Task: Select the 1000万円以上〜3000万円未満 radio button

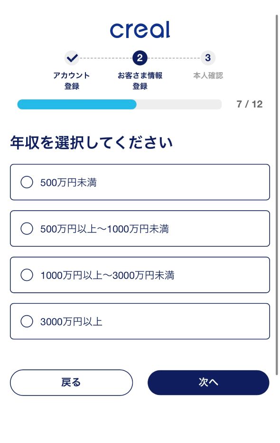Action: 27,275
